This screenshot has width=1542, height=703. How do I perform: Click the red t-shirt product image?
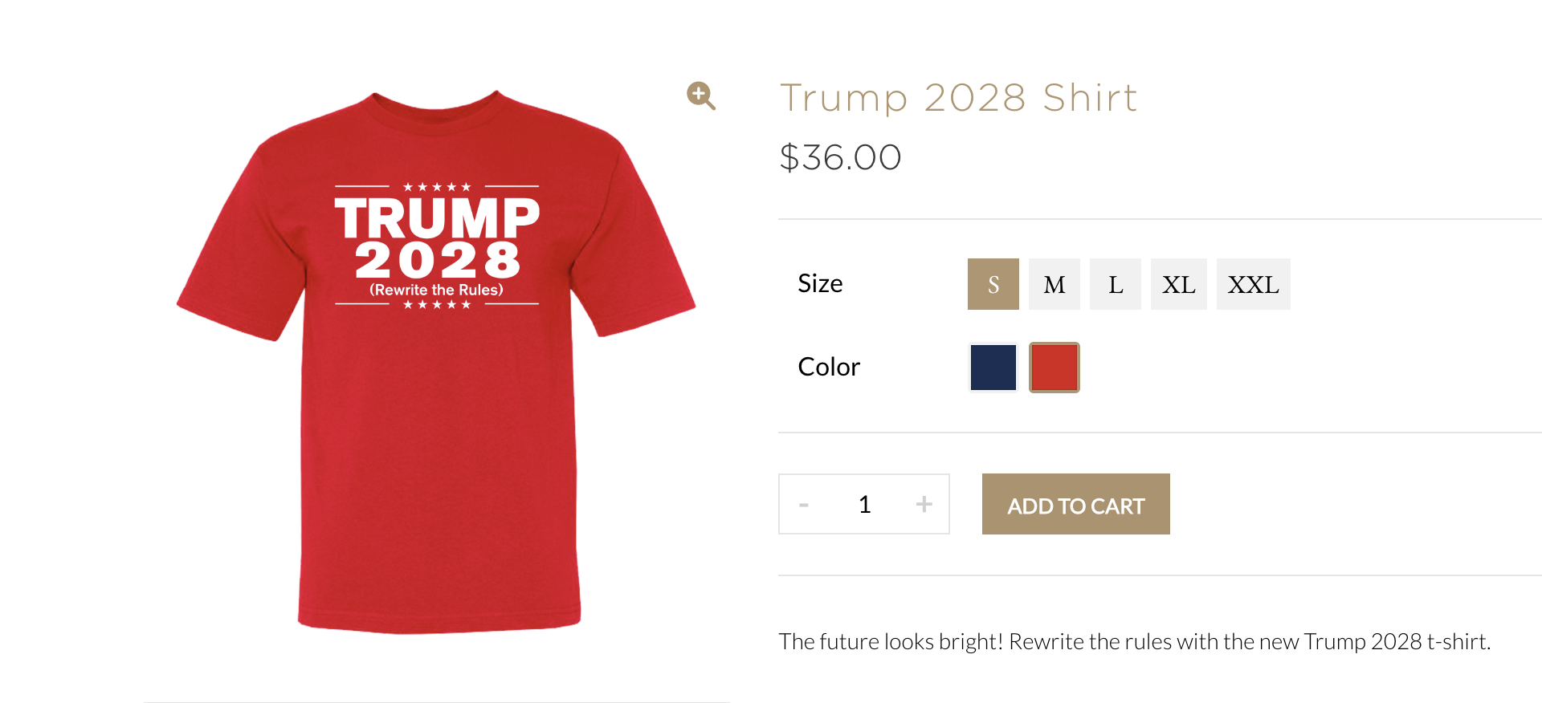point(436,361)
